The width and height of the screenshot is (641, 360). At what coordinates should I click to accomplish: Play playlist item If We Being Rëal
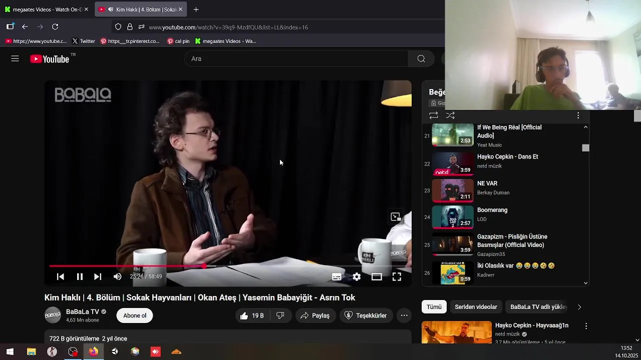(x=506, y=135)
